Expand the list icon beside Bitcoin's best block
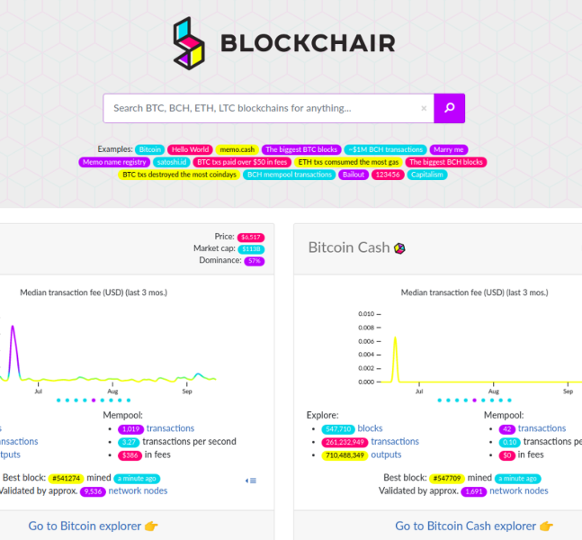 (x=251, y=481)
